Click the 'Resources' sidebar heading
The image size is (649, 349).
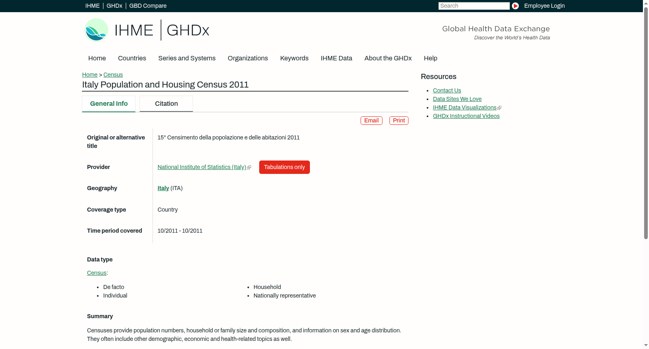(438, 77)
